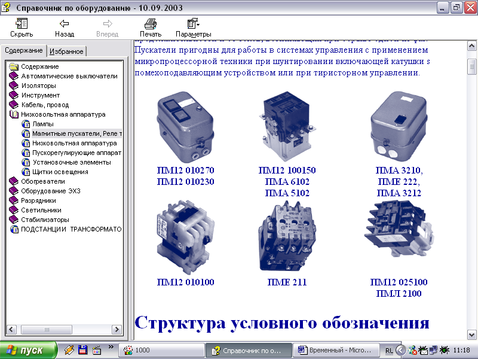Click the Скрыть (Hide) toolbar icon
Image resolution: width=478 pixels, height=359 pixels.
[22, 23]
